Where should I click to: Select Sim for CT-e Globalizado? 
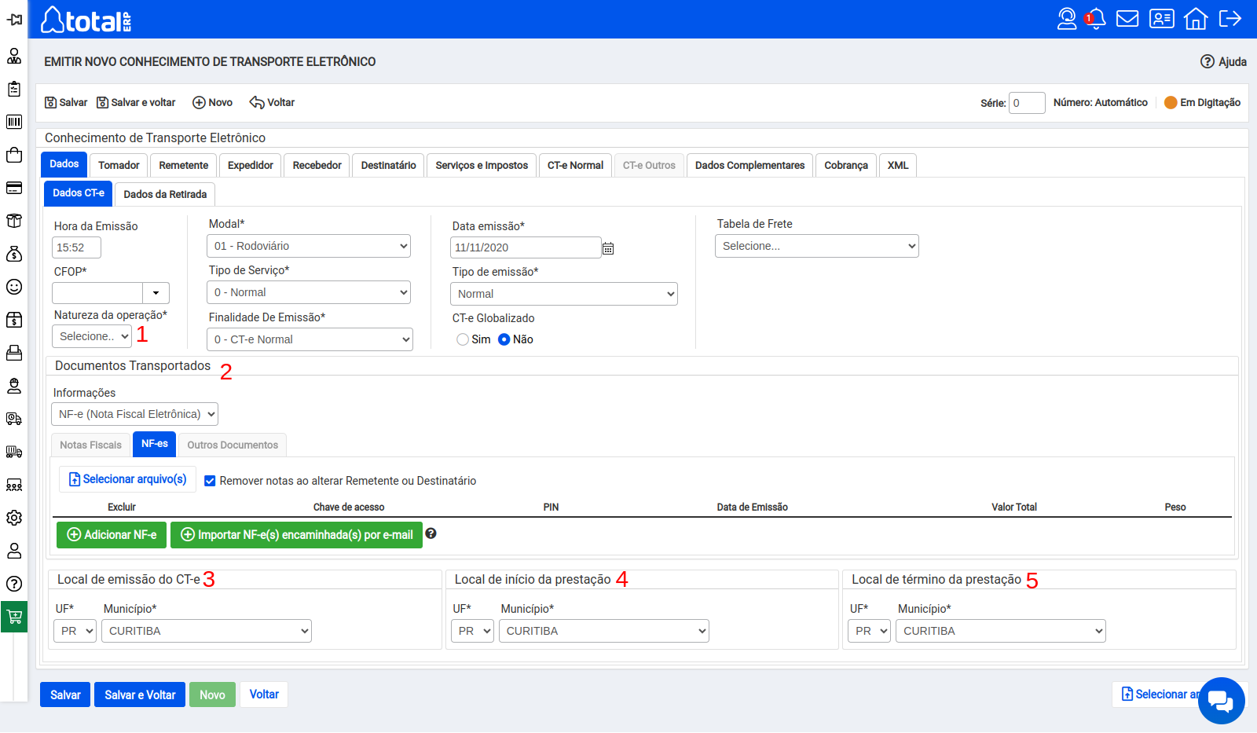463,339
